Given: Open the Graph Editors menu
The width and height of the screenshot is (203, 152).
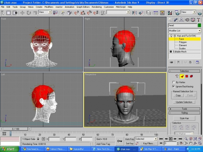Looking at the screenshot, I should click(83, 7).
